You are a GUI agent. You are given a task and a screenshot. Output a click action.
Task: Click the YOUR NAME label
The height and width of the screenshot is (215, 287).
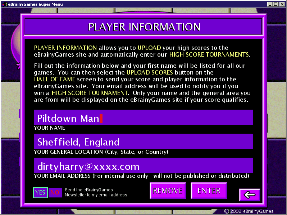pos(49,128)
